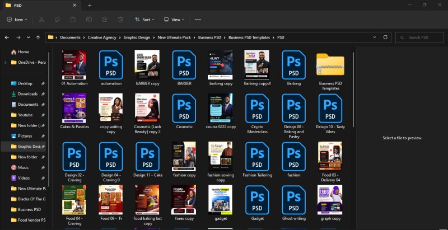Open Desktop in navigation pane
The height and width of the screenshot is (230, 448).
[25, 83]
